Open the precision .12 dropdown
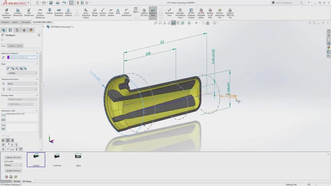This screenshot has width=331, height=186. click(x=22, y=89)
